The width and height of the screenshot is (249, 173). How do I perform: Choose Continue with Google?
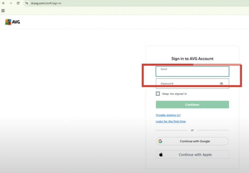pyautogui.click(x=192, y=141)
